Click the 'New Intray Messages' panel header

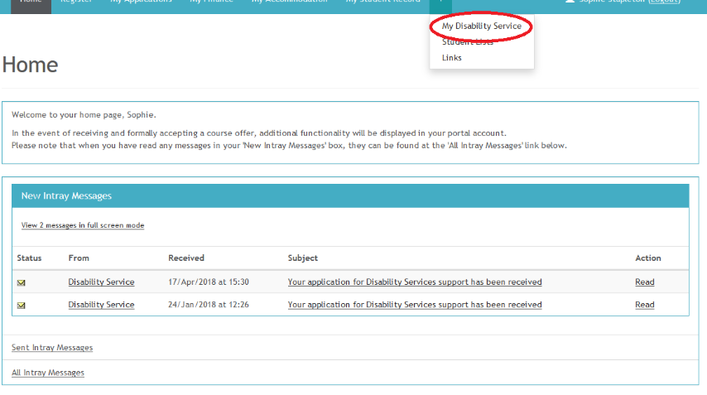[350, 195]
